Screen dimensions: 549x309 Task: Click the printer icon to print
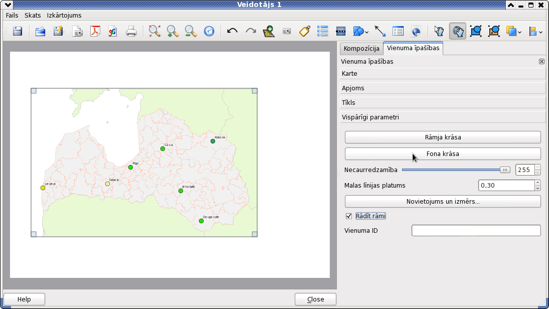[x=131, y=32]
